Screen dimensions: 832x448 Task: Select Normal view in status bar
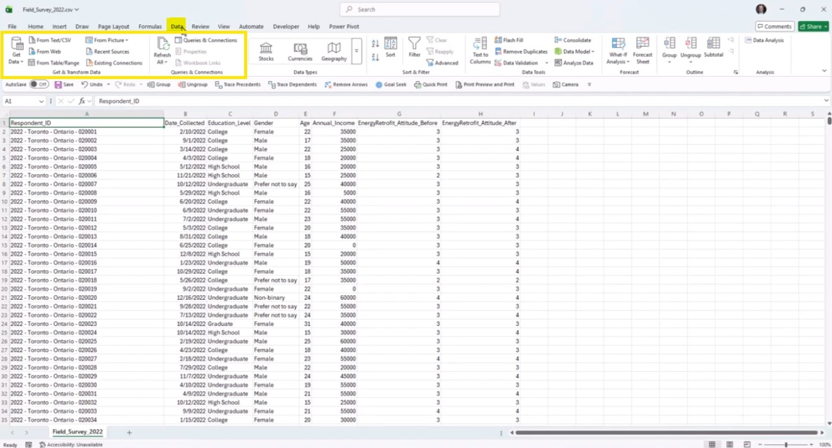(711, 444)
